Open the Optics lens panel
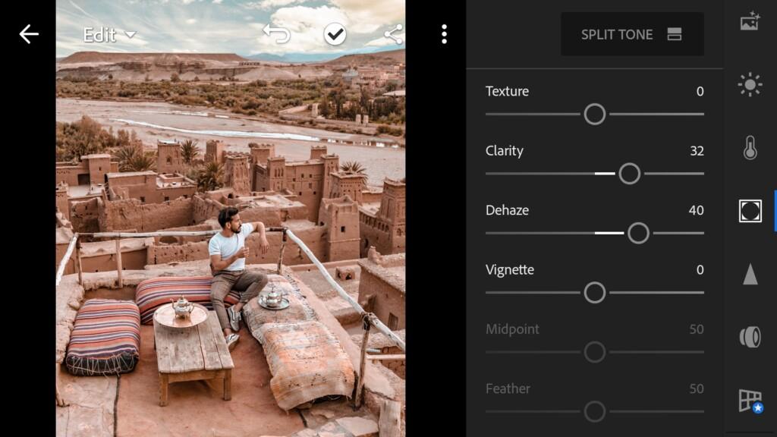This screenshot has height=437, width=777. tap(750, 337)
